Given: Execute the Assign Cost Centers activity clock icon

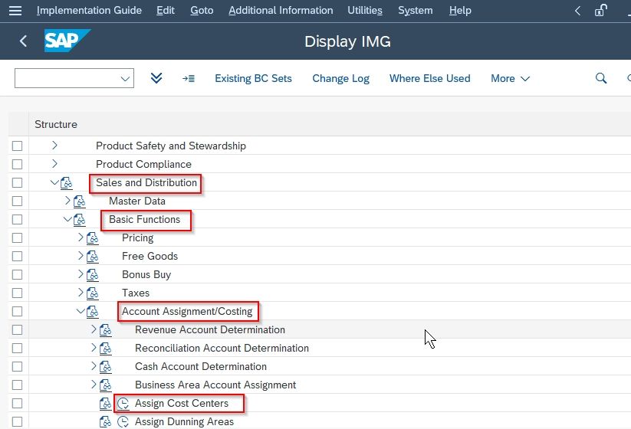Looking at the screenshot, I should click(x=123, y=403).
